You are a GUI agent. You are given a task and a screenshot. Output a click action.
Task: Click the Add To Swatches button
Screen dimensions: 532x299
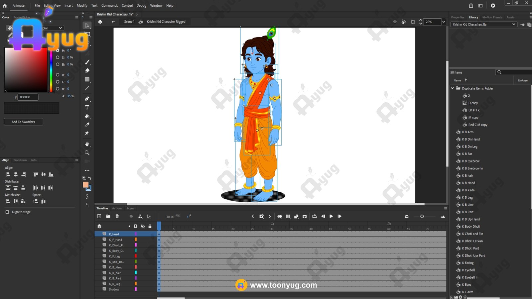click(23, 122)
